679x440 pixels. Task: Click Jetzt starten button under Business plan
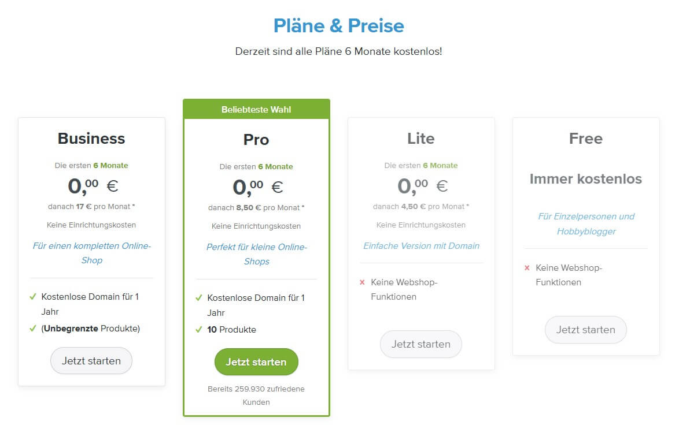point(91,361)
